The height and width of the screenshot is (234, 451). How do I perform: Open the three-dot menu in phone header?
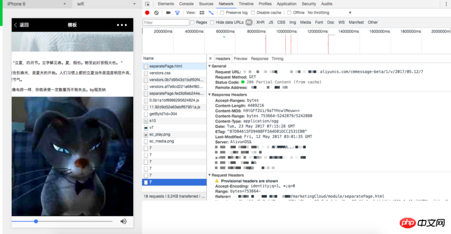pyautogui.click(x=122, y=25)
